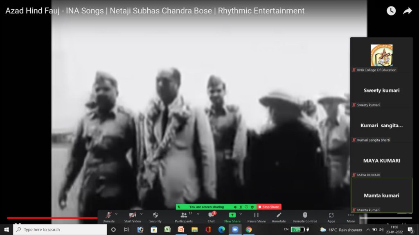The image size is (419, 235).
Task: Open the 16°C Rain showers weather widget
Action: (x=341, y=230)
